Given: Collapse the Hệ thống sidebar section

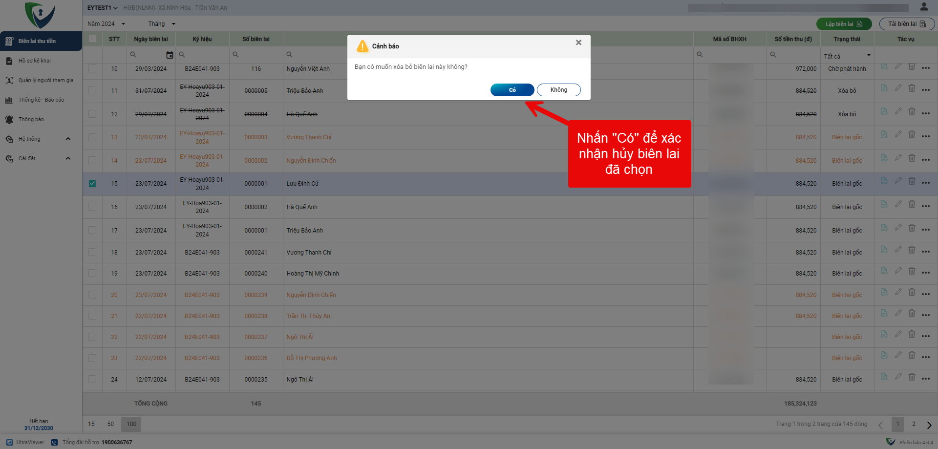Looking at the screenshot, I should [68, 139].
